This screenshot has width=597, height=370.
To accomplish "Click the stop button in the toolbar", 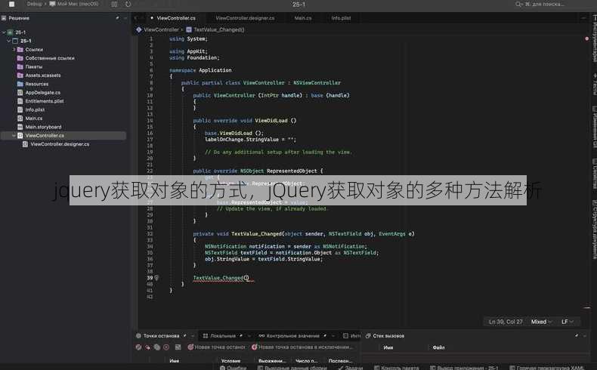I will click(12, 5).
